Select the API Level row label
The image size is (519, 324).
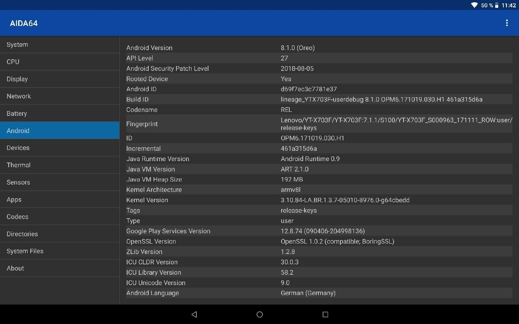coord(140,58)
